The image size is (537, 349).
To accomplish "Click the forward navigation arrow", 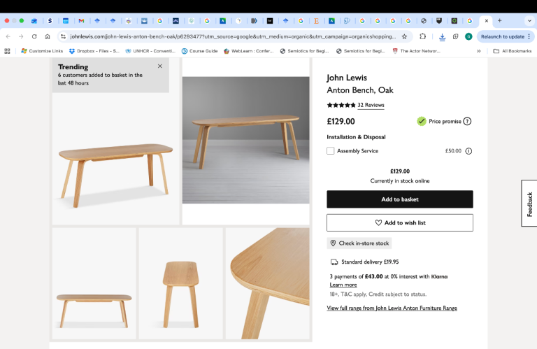I will (21, 36).
